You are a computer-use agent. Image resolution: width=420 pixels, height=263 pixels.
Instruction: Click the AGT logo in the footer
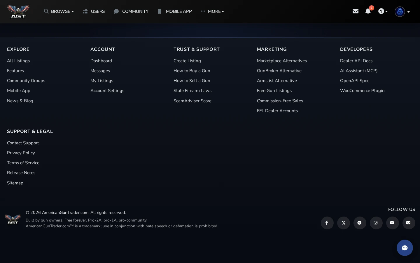tap(13, 219)
